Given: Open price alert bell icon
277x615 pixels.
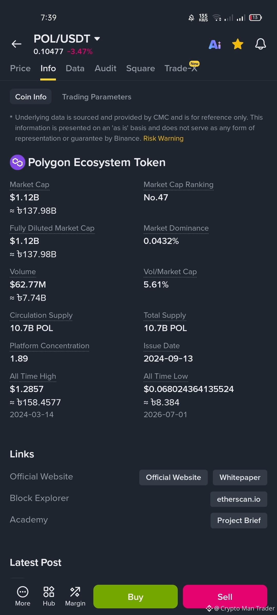Looking at the screenshot, I should (260, 44).
